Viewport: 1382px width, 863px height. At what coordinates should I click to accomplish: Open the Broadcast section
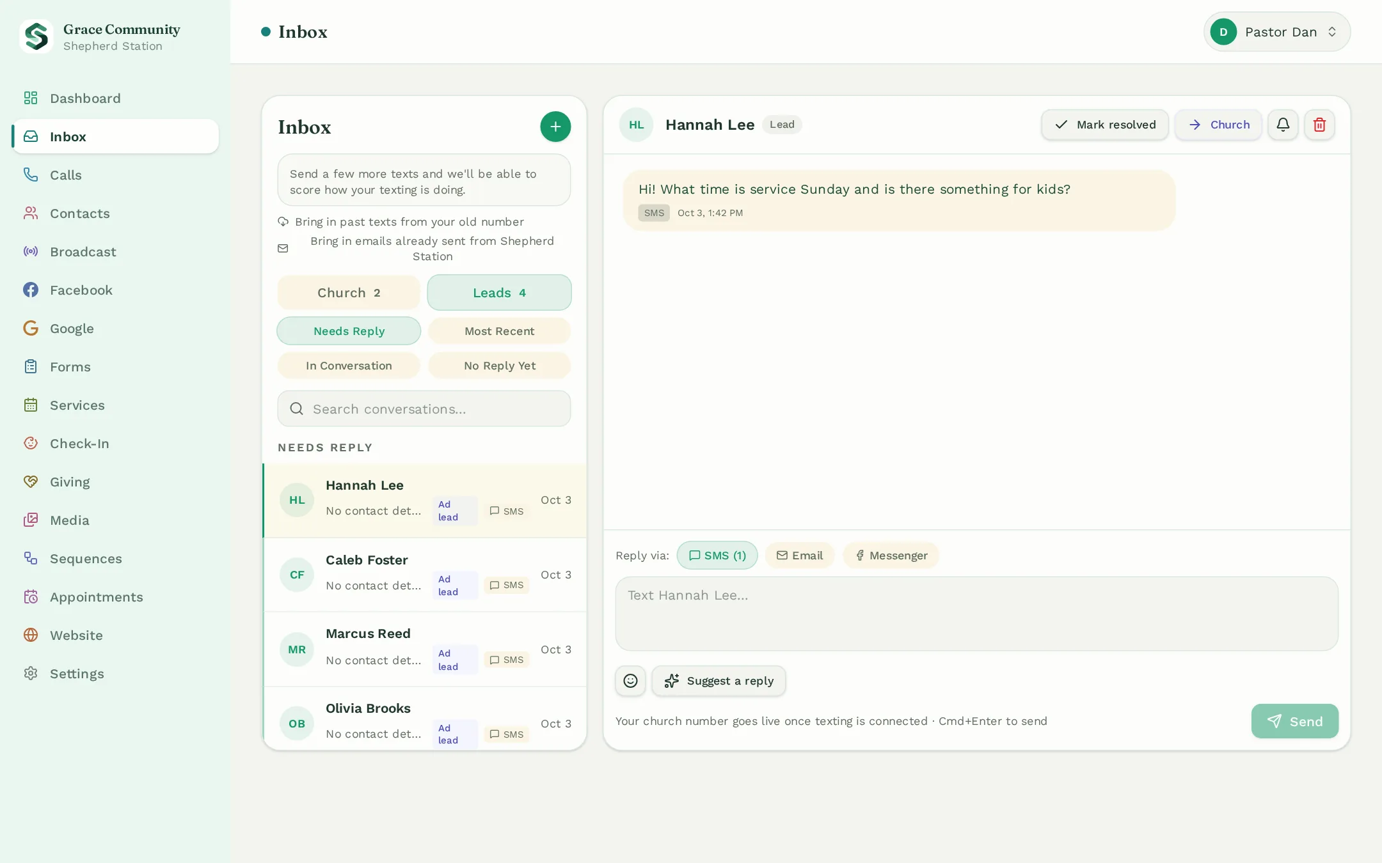tap(115, 251)
